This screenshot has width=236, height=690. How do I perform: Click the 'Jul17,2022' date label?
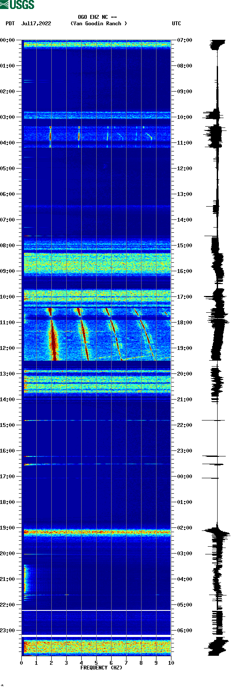pos(36,24)
